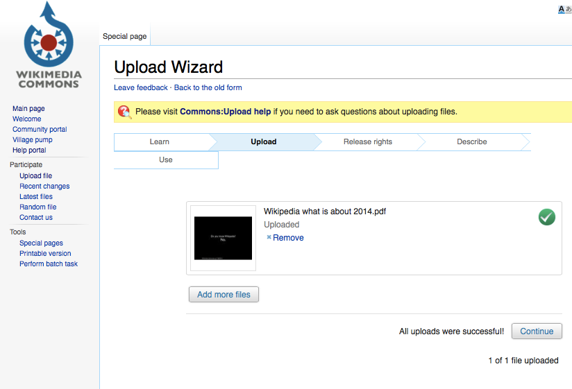Viewport: 572px width, 389px height.
Task: Click the Contact us link
Action: pos(36,217)
